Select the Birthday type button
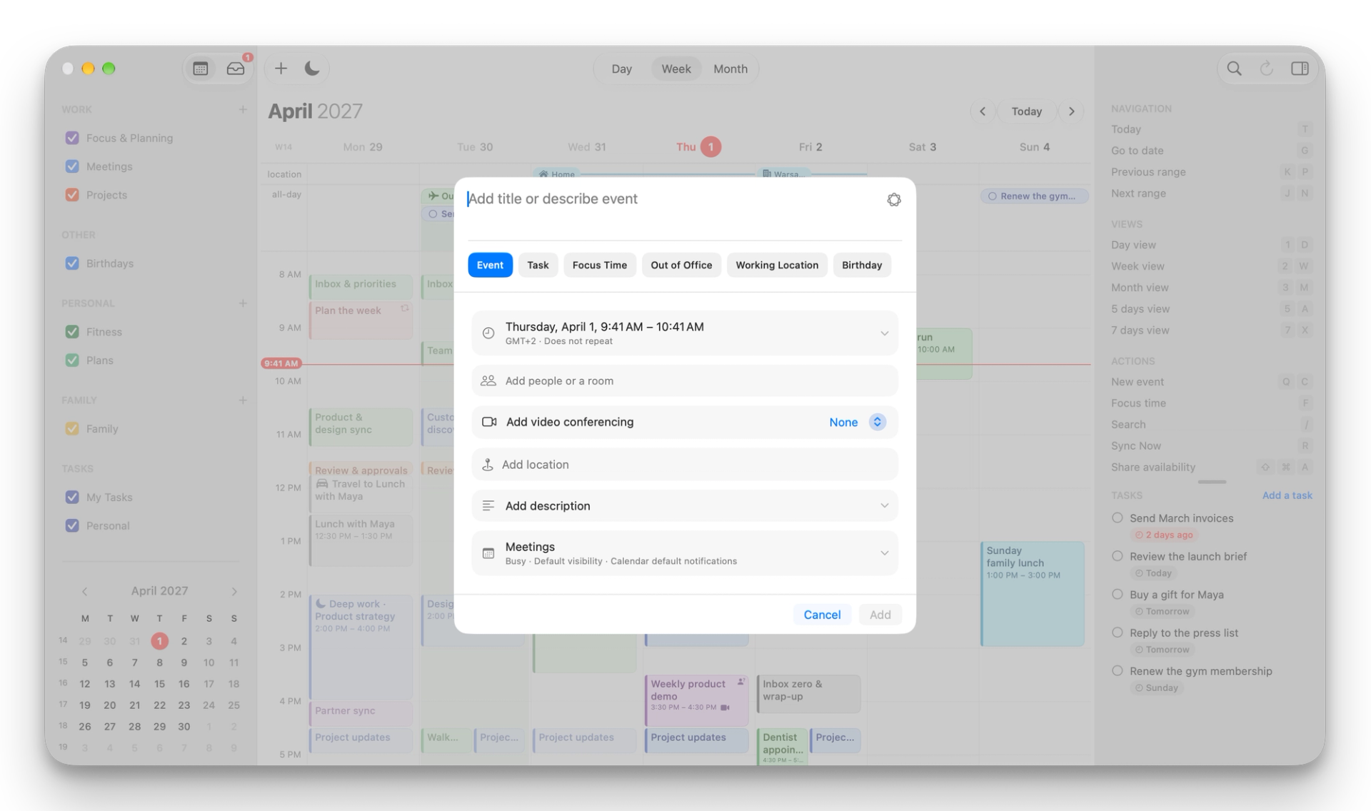The width and height of the screenshot is (1371, 811). (x=862, y=265)
